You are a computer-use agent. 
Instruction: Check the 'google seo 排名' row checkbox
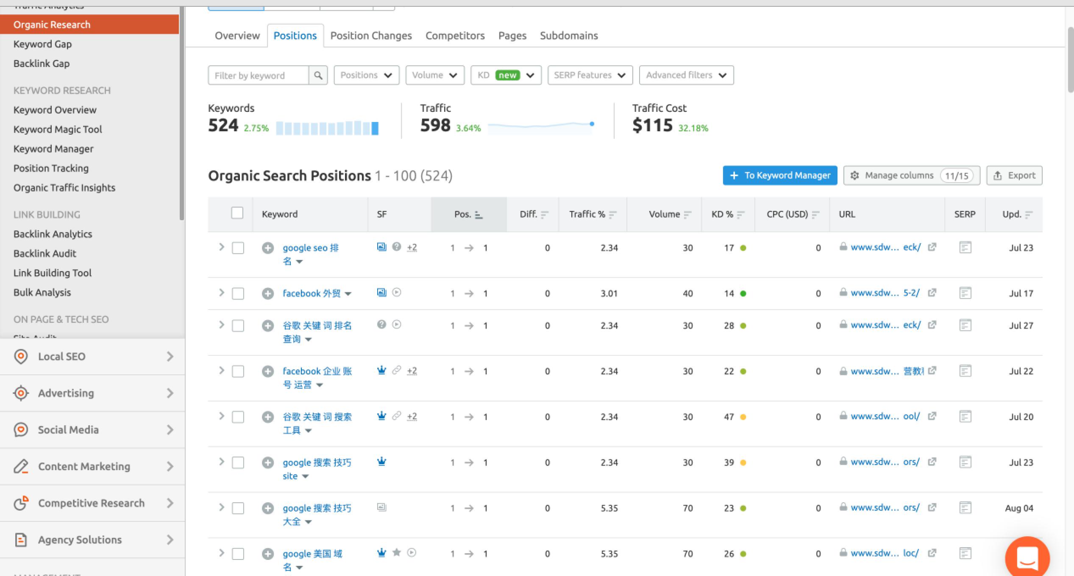[238, 248]
